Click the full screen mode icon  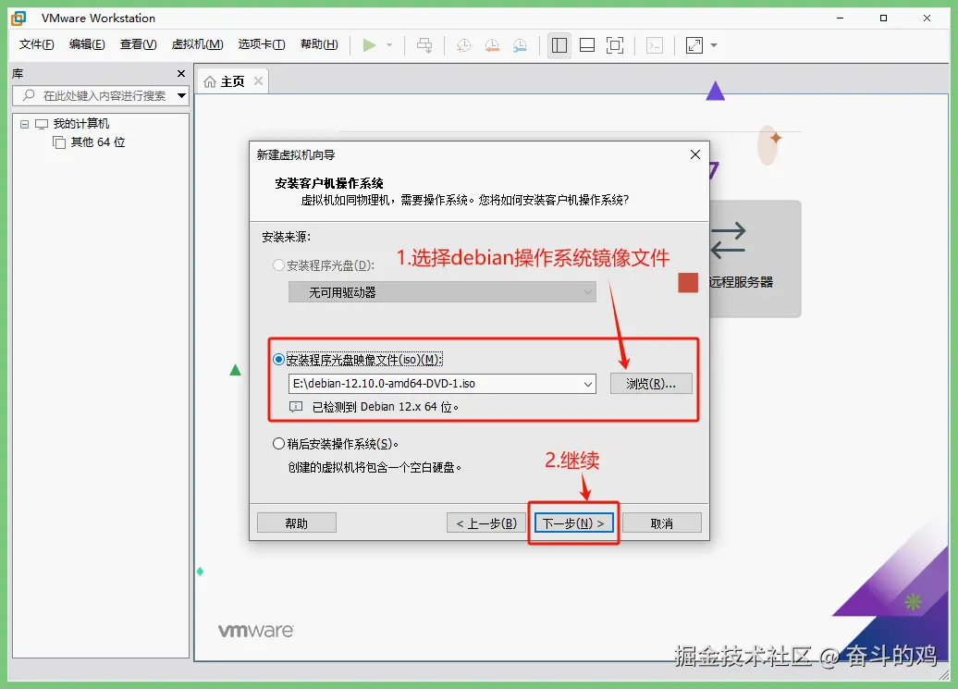[615, 45]
